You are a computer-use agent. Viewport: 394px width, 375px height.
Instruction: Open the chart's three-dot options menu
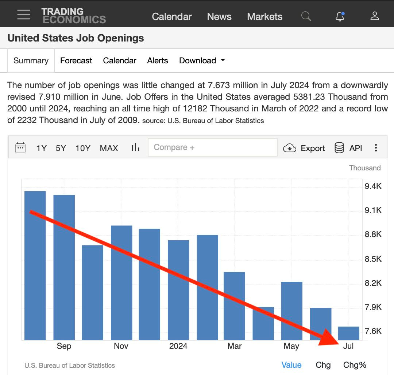[x=376, y=148]
